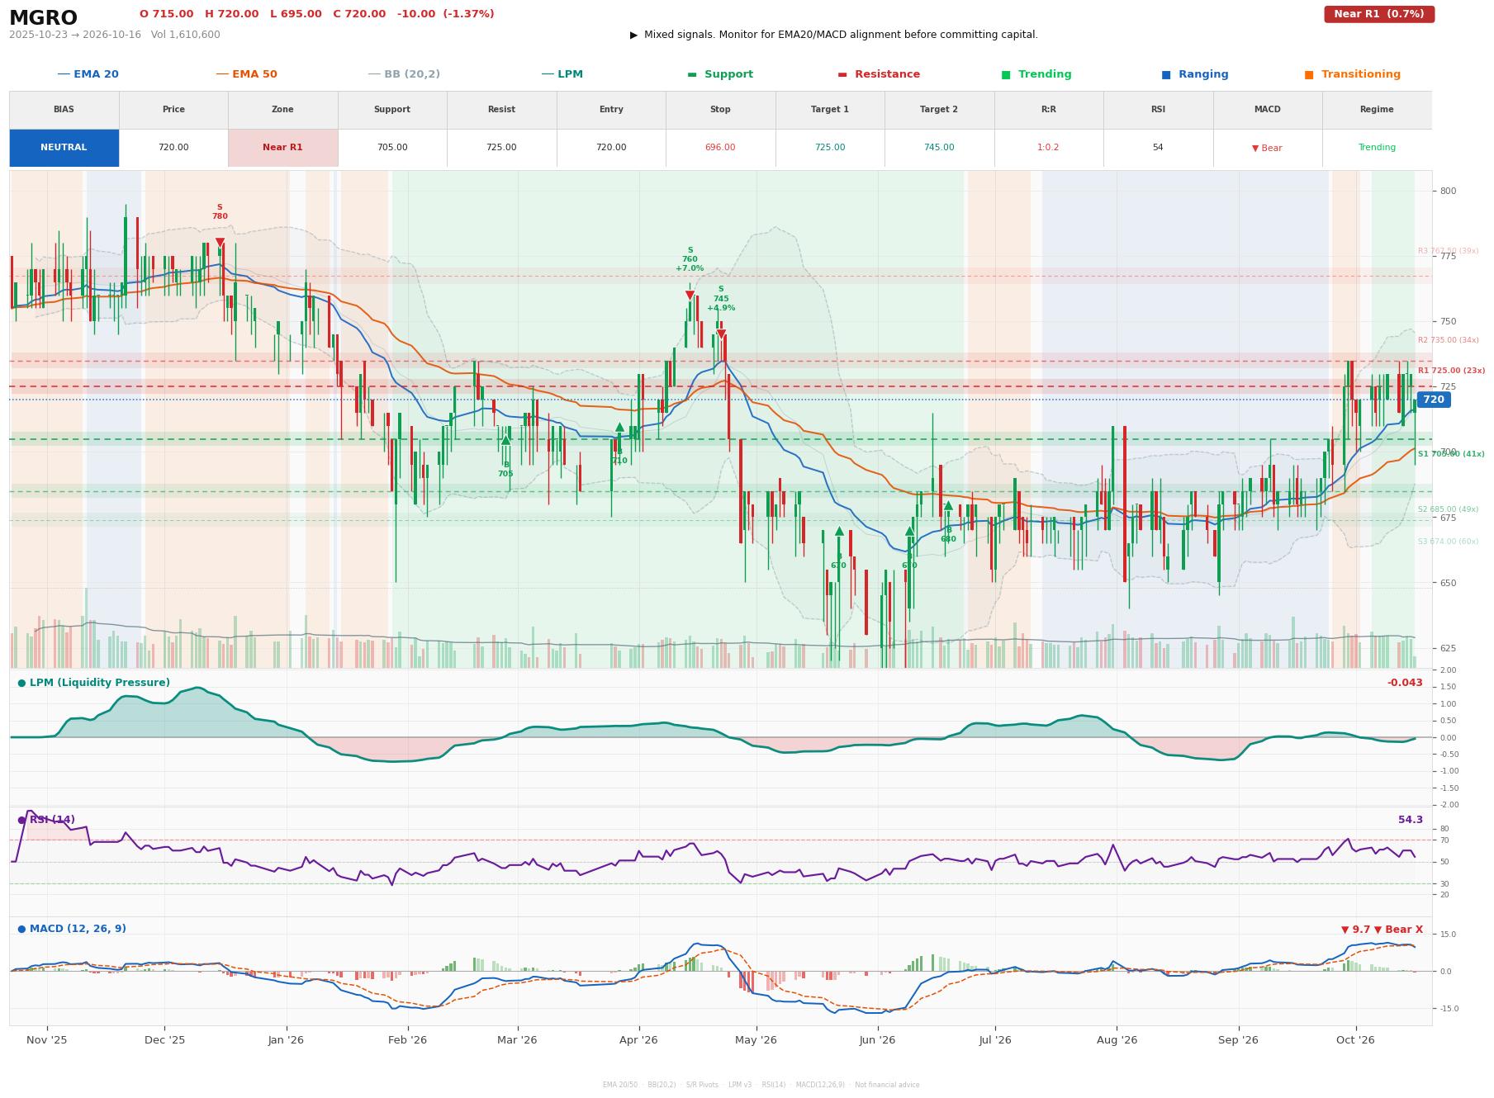Image resolution: width=1494 pixels, height=1098 pixels.
Task: Click the Near R1 (0.7%) badge
Action: (x=1378, y=14)
